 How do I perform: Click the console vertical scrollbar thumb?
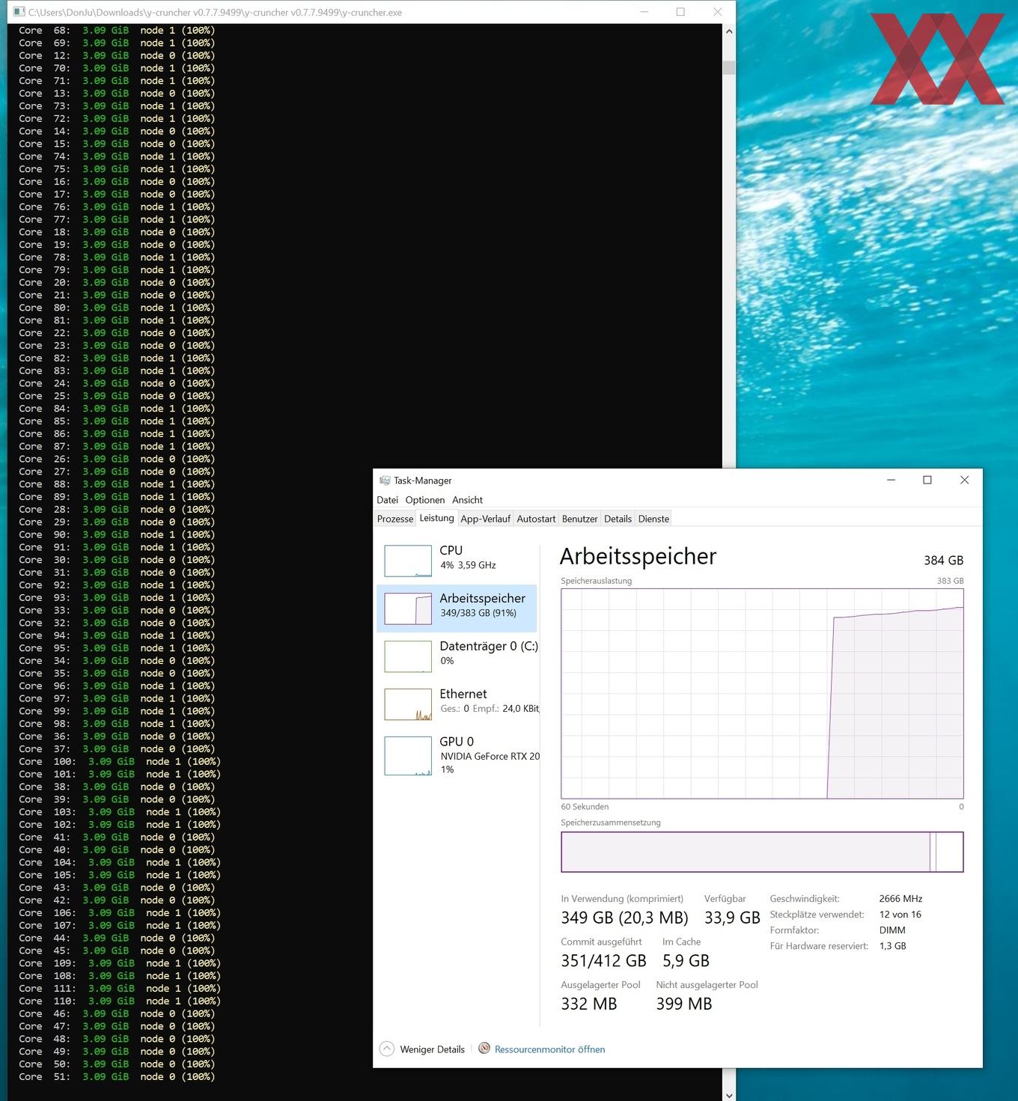(x=729, y=67)
